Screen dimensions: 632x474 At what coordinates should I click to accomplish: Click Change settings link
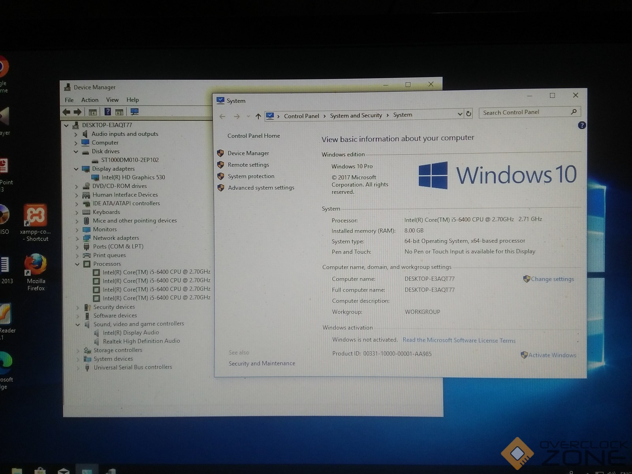tap(552, 279)
